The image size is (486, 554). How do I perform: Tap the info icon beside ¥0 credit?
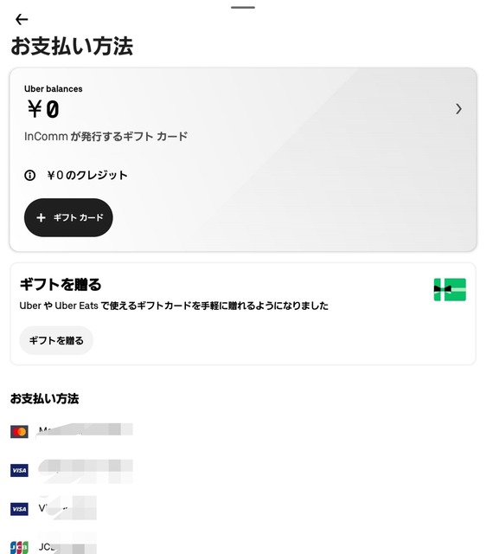tap(29, 175)
